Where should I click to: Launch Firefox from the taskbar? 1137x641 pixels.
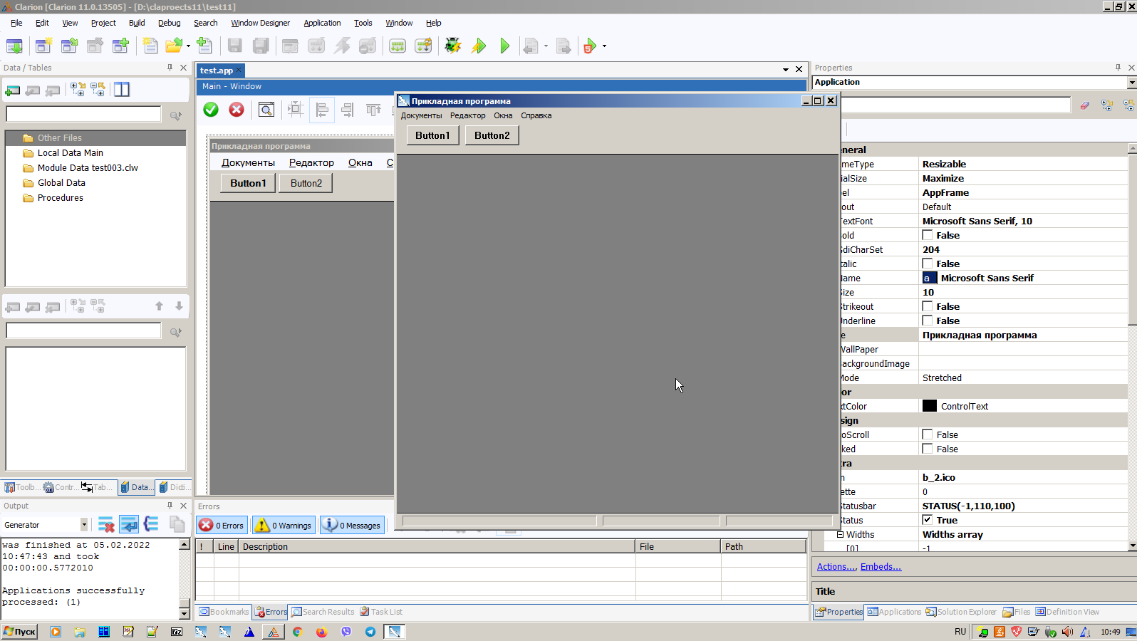322,632
